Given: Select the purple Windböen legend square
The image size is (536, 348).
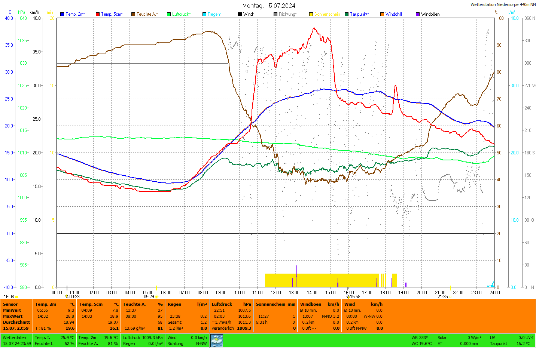Looking at the screenshot, I should click(418, 14).
